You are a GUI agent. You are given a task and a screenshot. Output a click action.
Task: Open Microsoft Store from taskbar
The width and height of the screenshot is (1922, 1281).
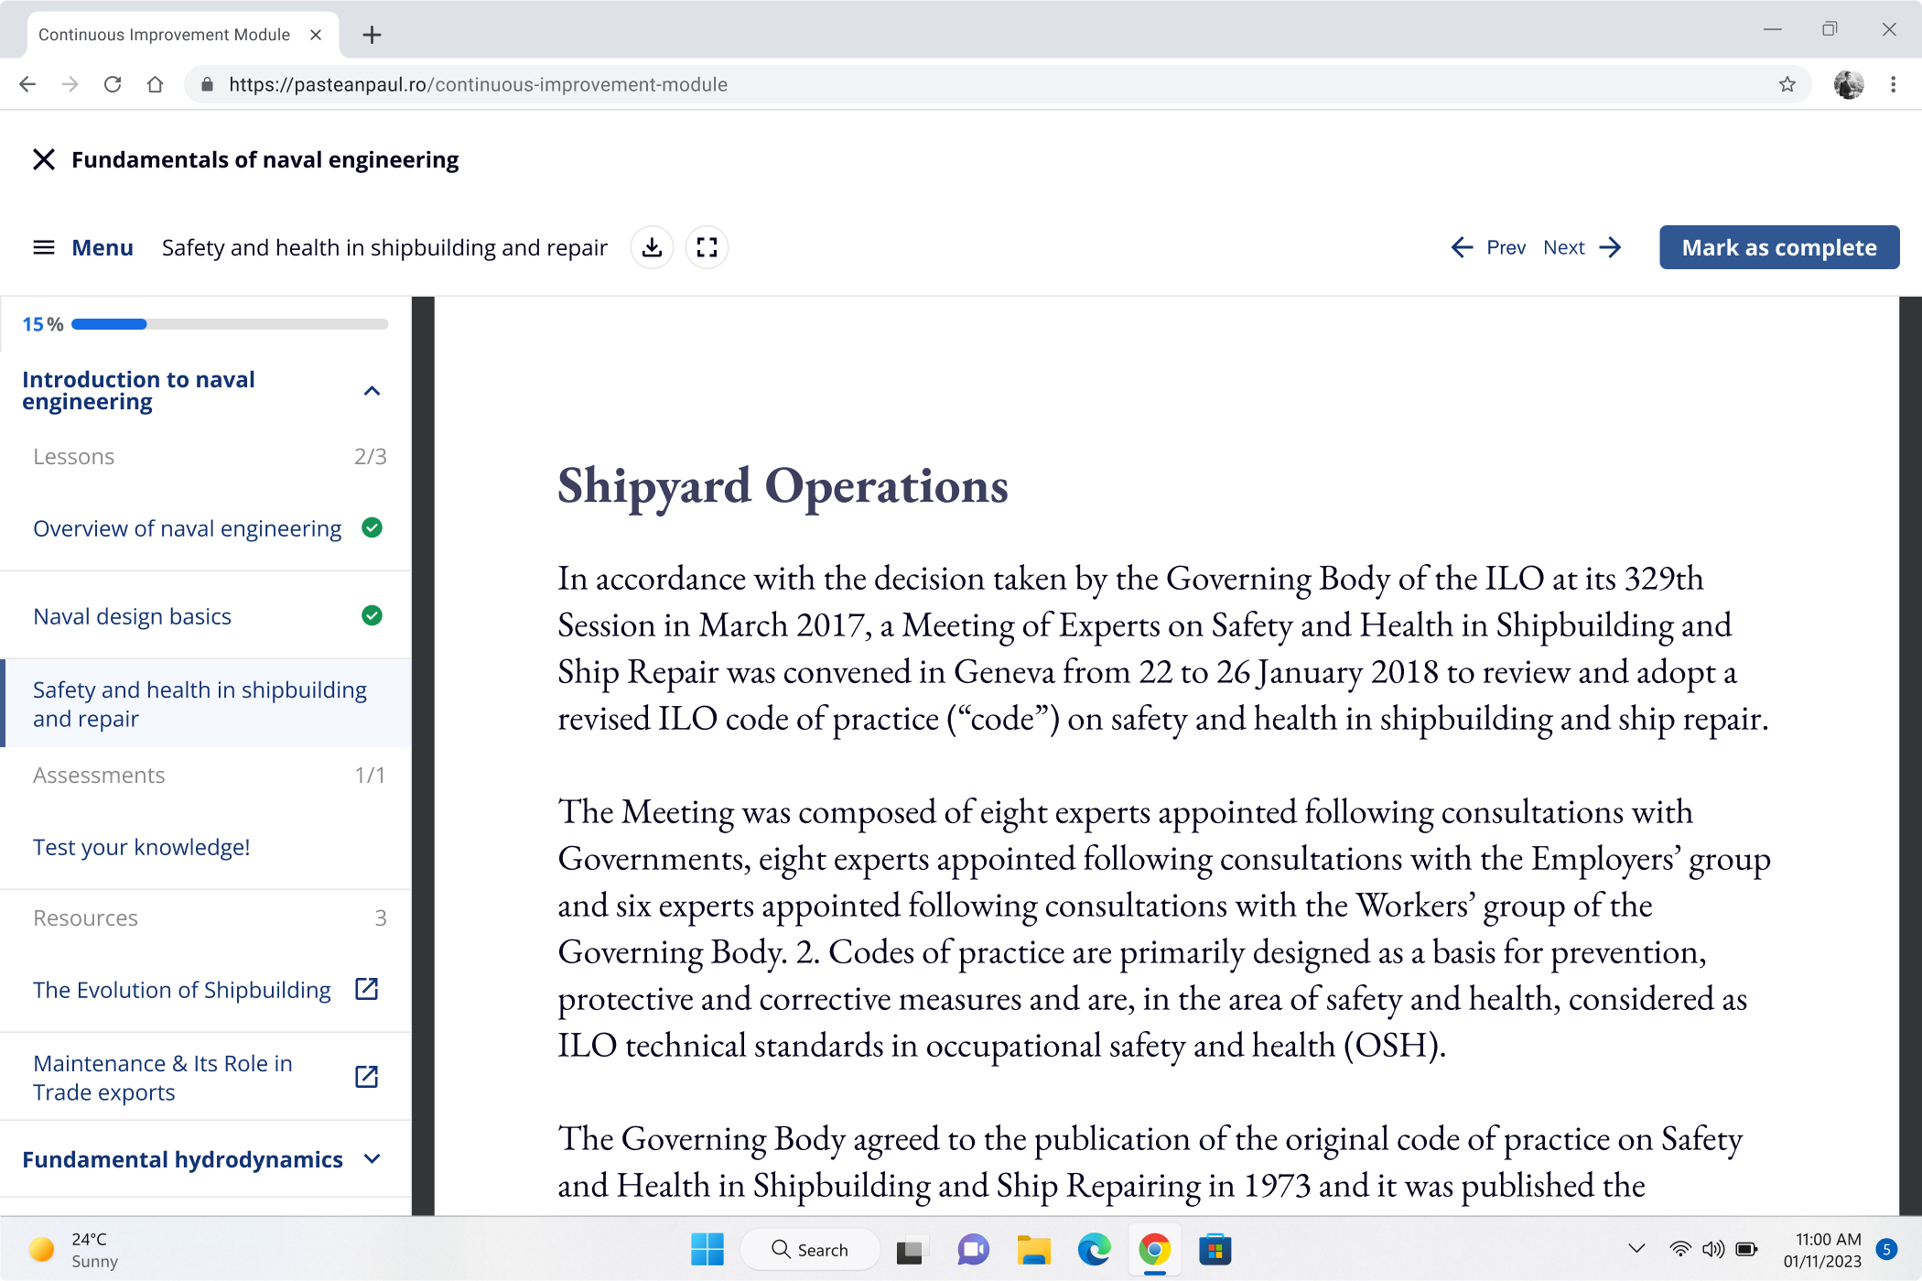1215,1249
